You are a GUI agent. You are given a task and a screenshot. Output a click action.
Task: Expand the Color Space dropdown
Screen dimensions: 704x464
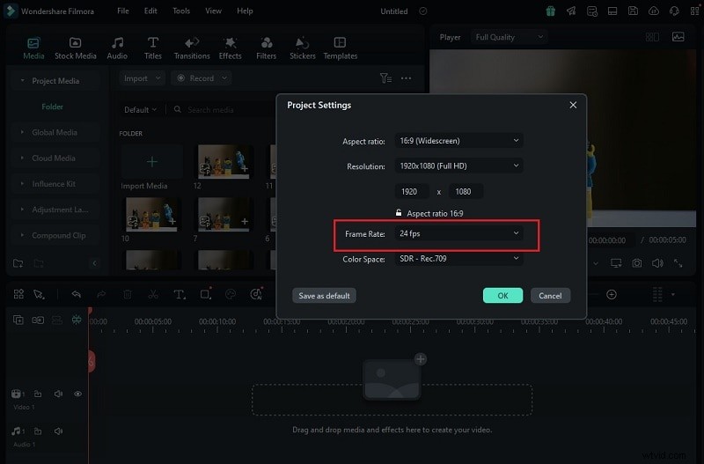click(458, 259)
